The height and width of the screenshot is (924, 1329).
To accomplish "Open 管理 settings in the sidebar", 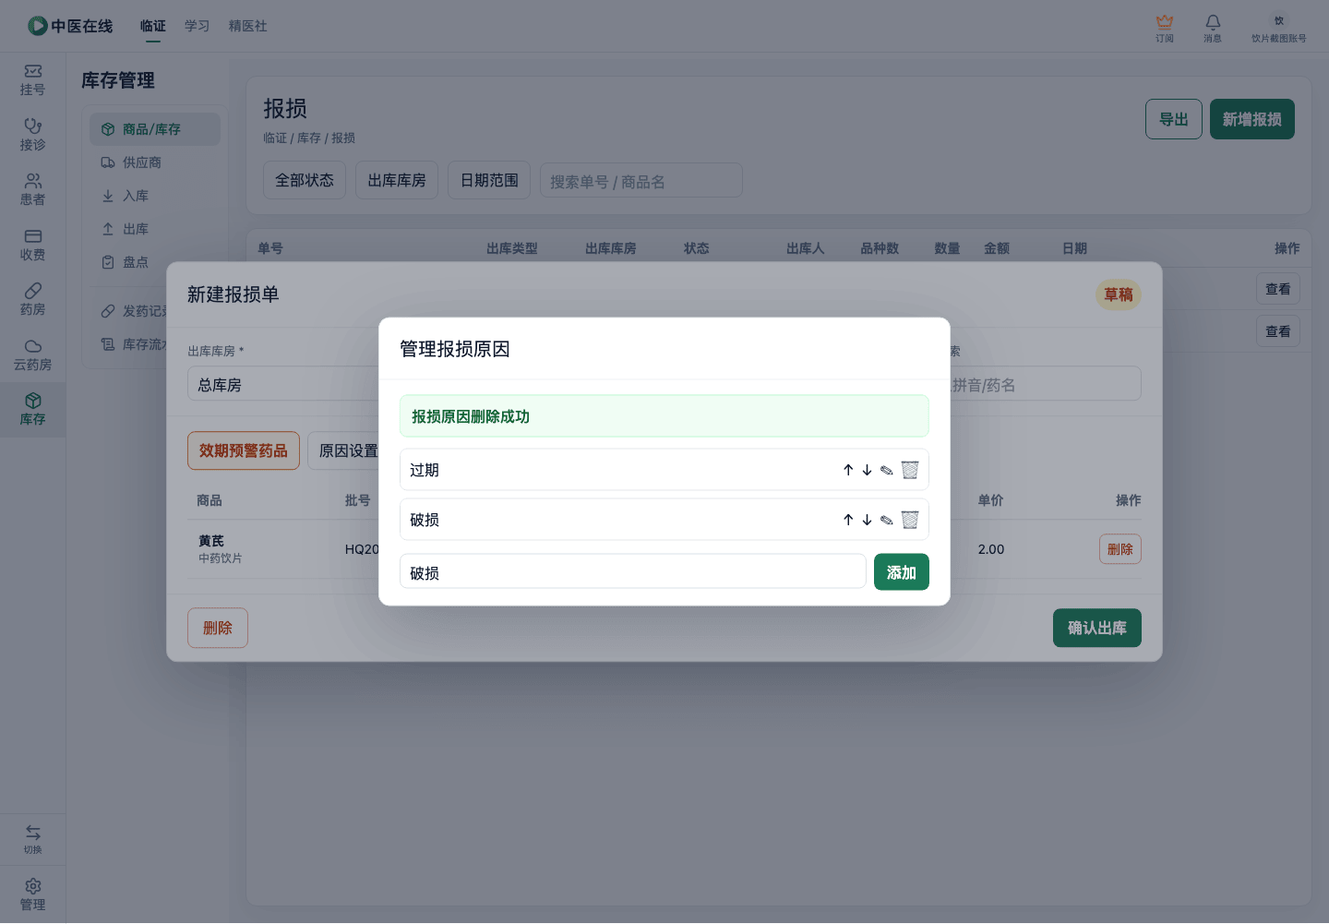I will [33, 894].
